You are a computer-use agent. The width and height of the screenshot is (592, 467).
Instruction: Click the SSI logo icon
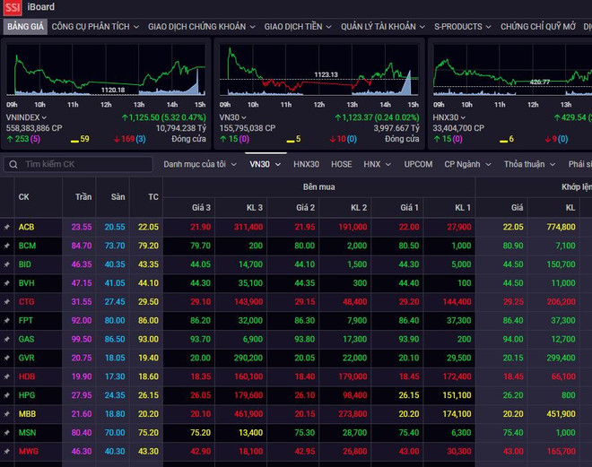coord(13,8)
